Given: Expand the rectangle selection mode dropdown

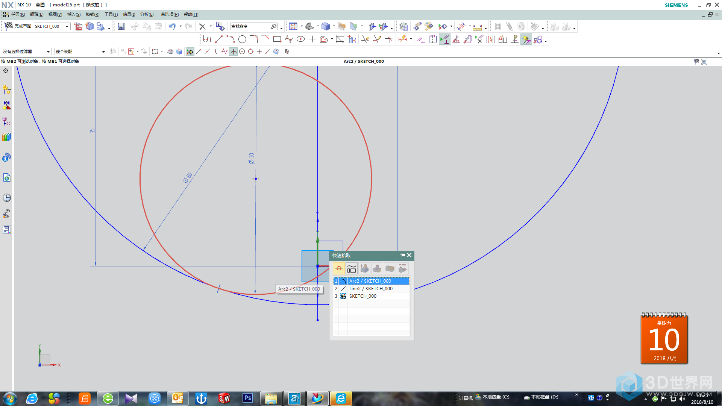Looking at the screenshot, I should pyautogui.click(x=162, y=52).
